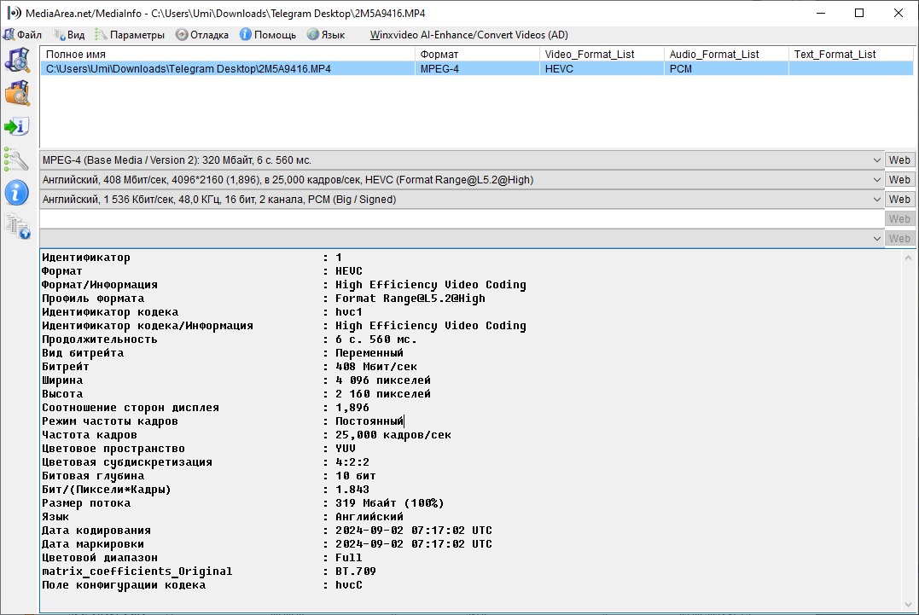Click the Высота 2 160 пикселей value

pos(383,393)
